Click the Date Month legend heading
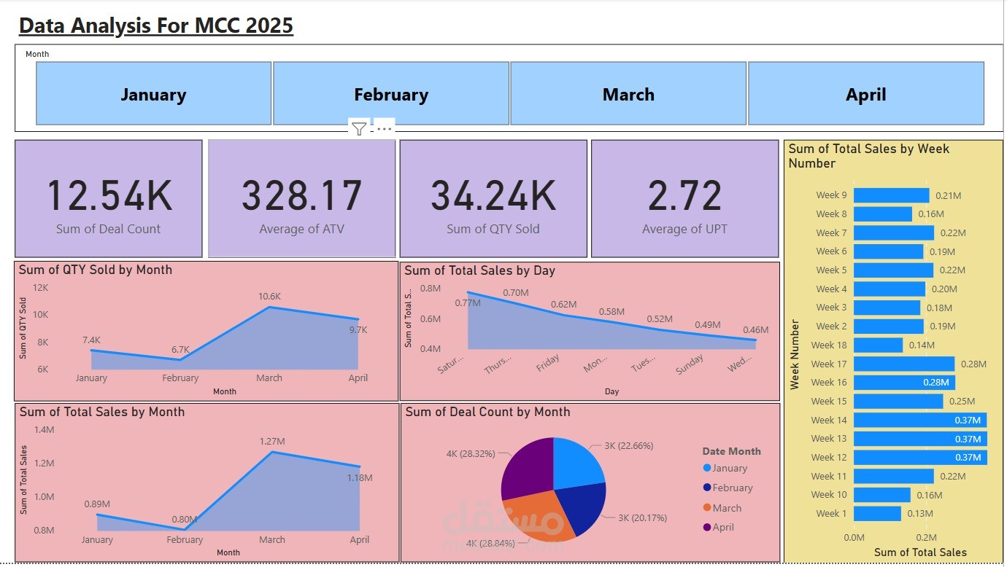The height and width of the screenshot is (567, 1007). 731,451
